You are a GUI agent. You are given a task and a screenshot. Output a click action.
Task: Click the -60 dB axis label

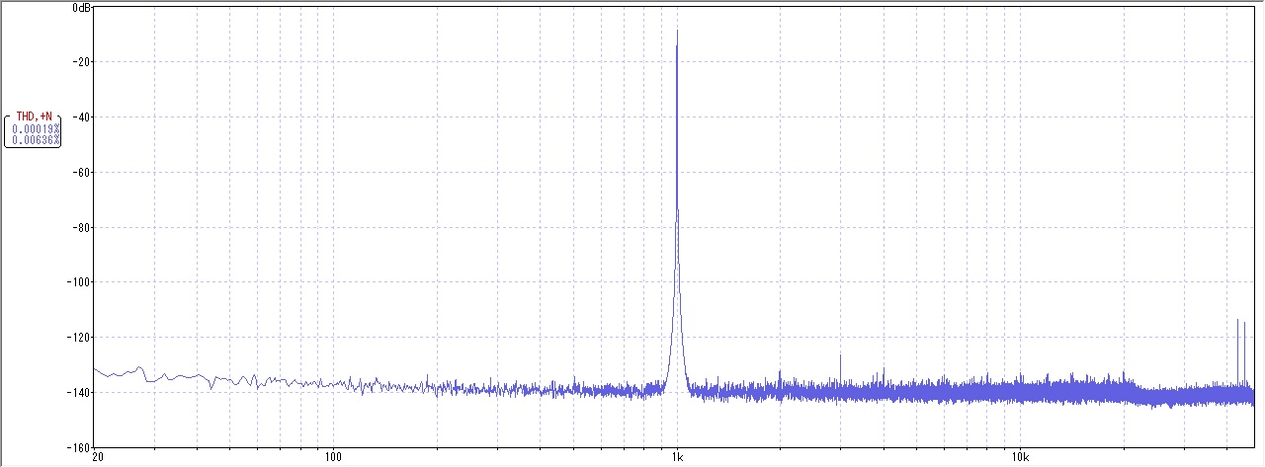tap(81, 173)
